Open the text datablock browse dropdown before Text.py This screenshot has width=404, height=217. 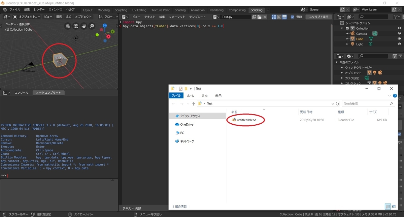[x=216, y=17]
